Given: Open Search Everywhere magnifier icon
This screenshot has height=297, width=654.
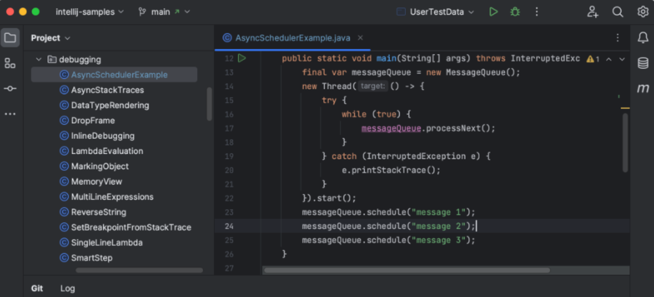Looking at the screenshot, I should click(618, 12).
